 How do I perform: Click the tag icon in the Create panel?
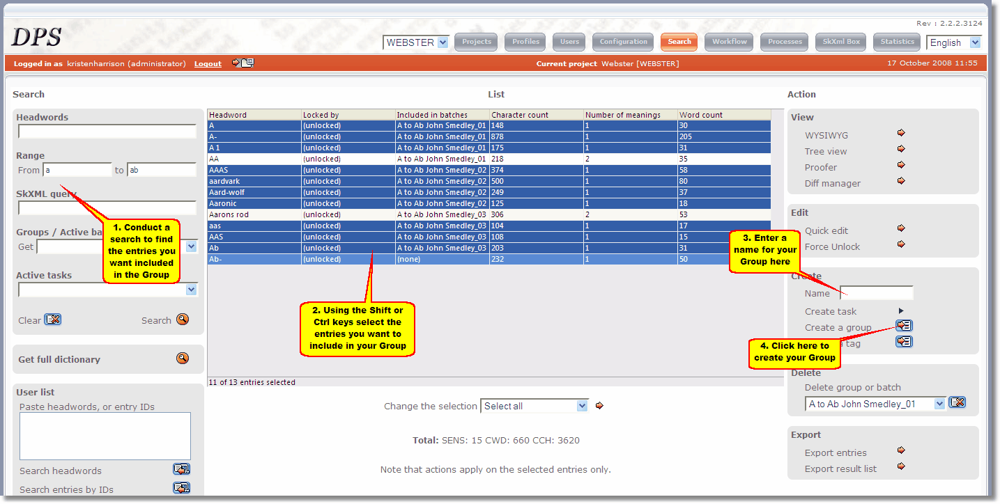click(x=904, y=342)
